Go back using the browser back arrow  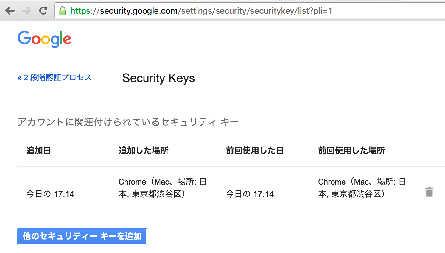click(x=10, y=11)
